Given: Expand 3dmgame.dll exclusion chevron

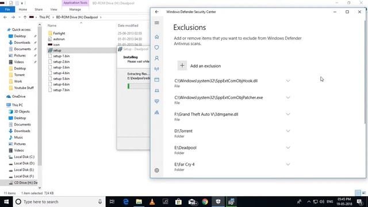Looking at the screenshot, I should point(288,114).
